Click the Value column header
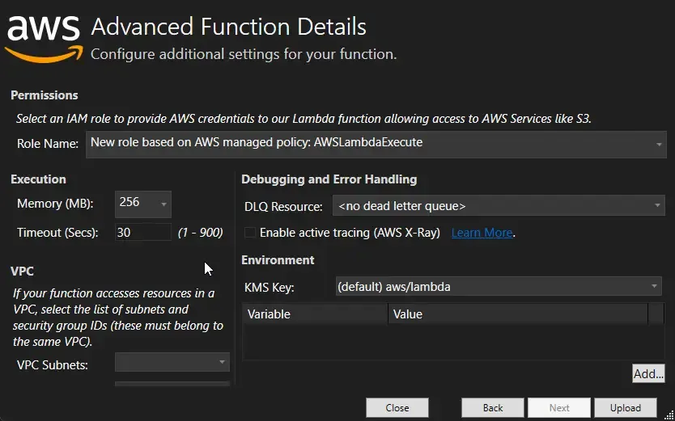675x421 pixels. coord(518,314)
